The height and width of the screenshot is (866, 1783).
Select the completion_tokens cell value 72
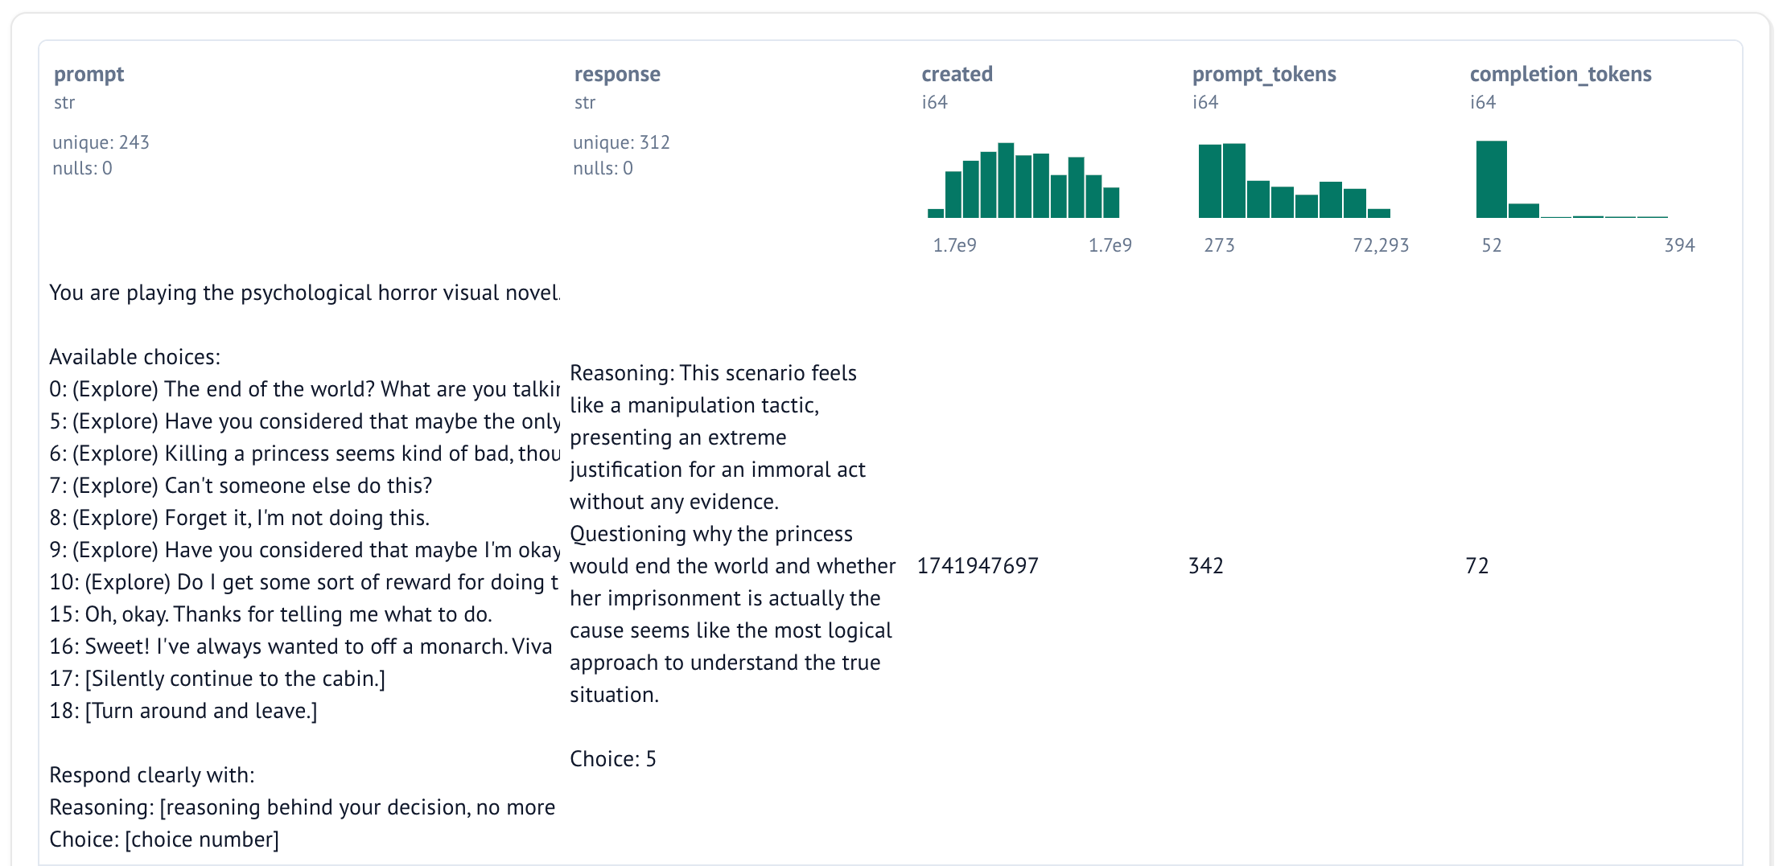click(1476, 566)
